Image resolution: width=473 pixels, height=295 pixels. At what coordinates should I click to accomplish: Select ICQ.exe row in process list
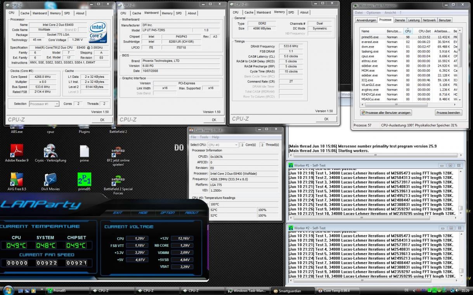click(408, 80)
